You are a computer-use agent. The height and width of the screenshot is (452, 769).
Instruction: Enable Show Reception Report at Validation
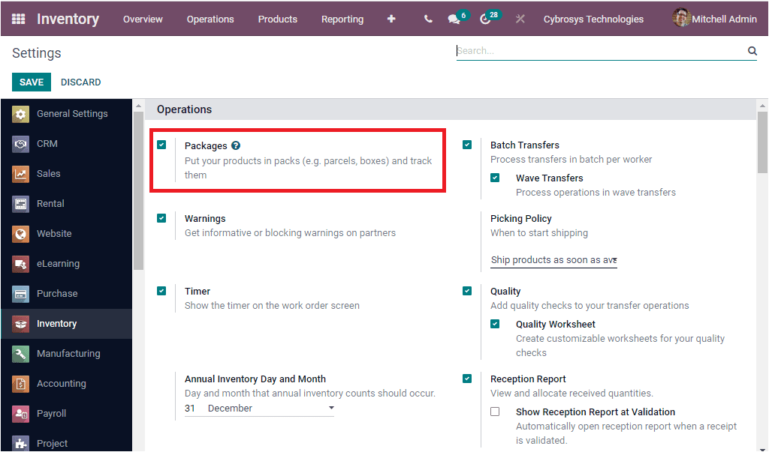tap(494, 412)
